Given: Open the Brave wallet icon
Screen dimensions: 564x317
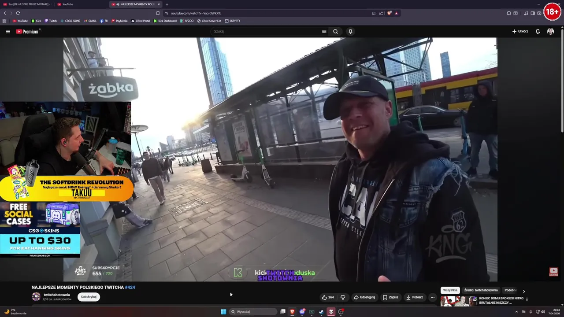Looking at the screenshot, I should point(539,13).
